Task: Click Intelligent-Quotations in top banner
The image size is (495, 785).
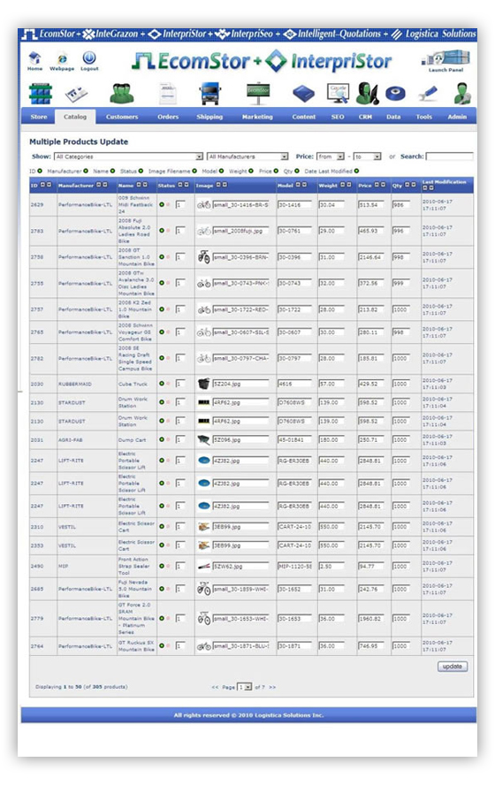Action: [x=332, y=34]
